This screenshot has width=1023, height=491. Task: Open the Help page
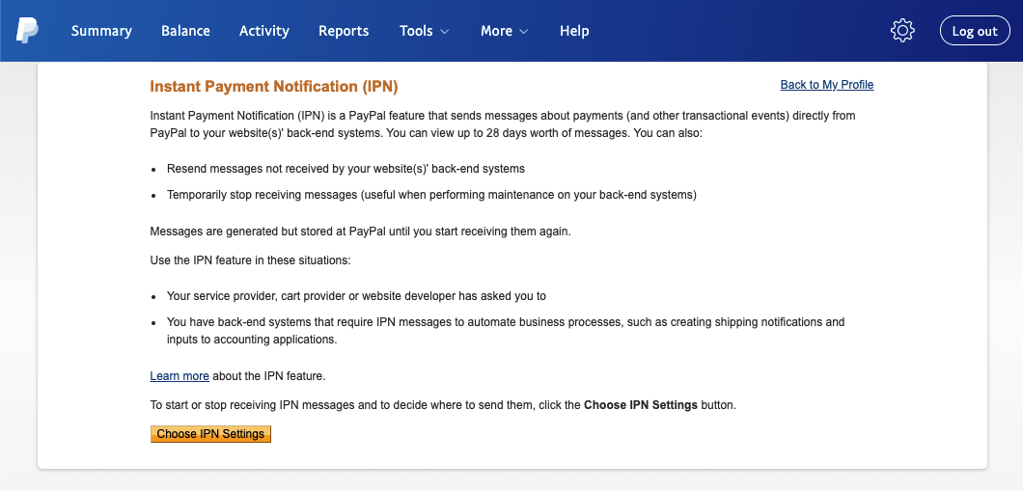pos(574,31)
